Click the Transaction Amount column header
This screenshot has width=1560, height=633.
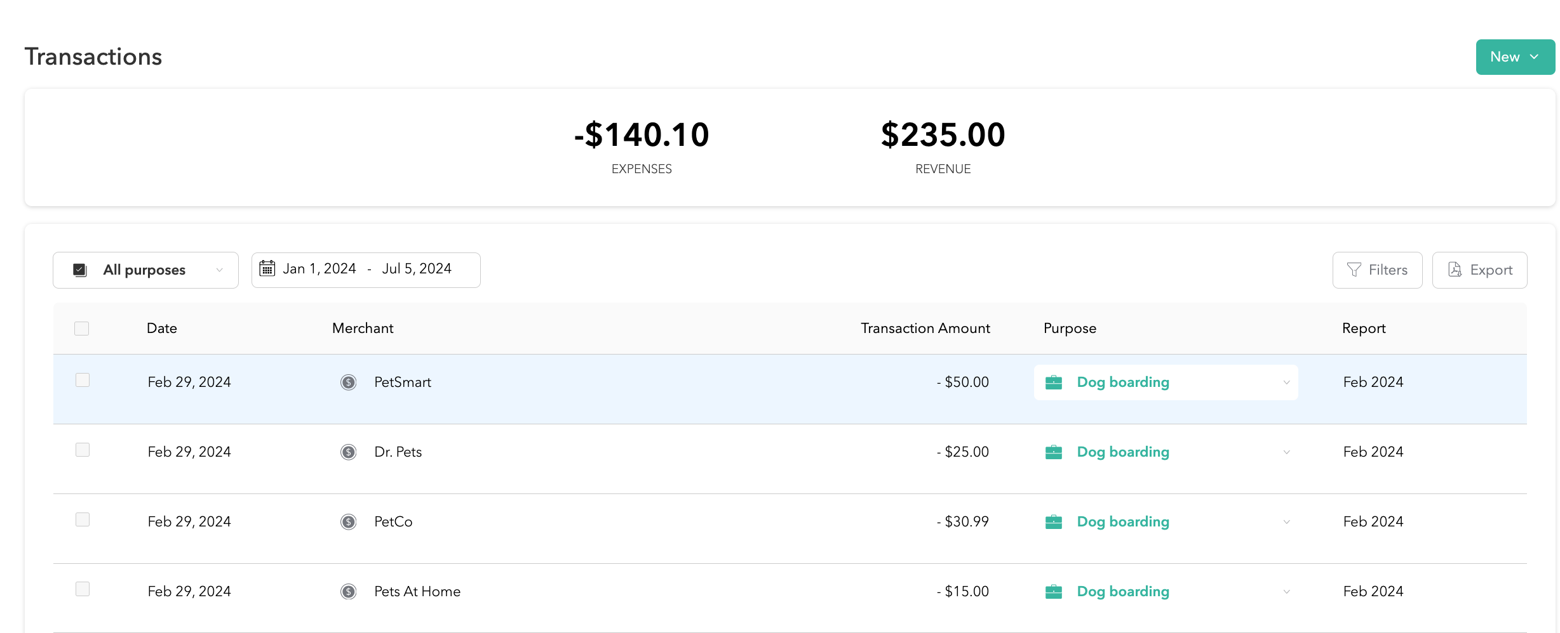click(x=925, y=329)
